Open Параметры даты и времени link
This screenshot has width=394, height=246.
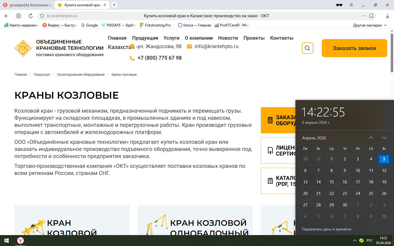coord(326,229)
